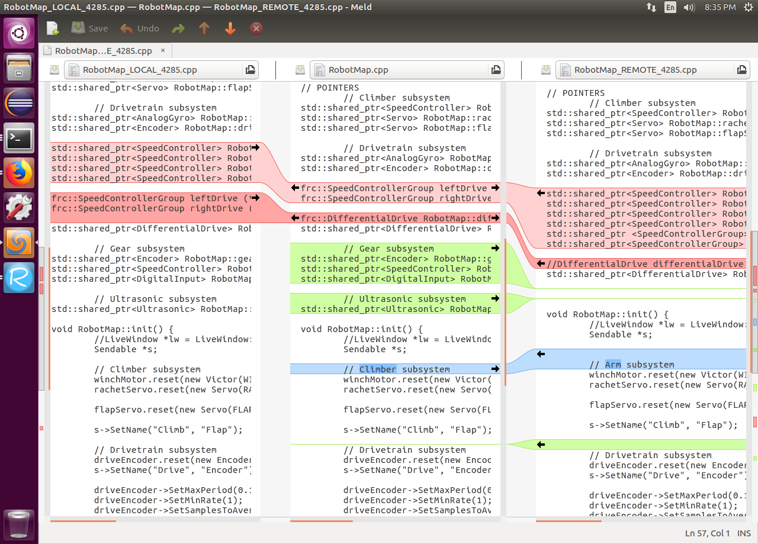The image size is (758, 544).
Task: Switch to the RobotMap…E_4285.cpp tab
Action: (x=102, y=51)
